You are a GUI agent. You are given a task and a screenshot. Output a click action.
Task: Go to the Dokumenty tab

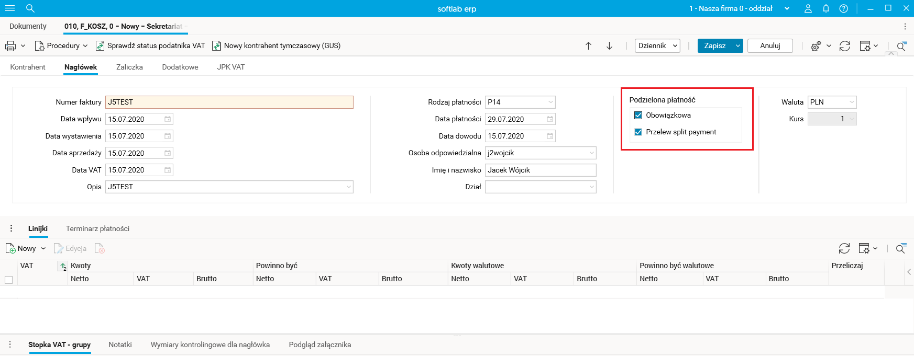[28, 26]
